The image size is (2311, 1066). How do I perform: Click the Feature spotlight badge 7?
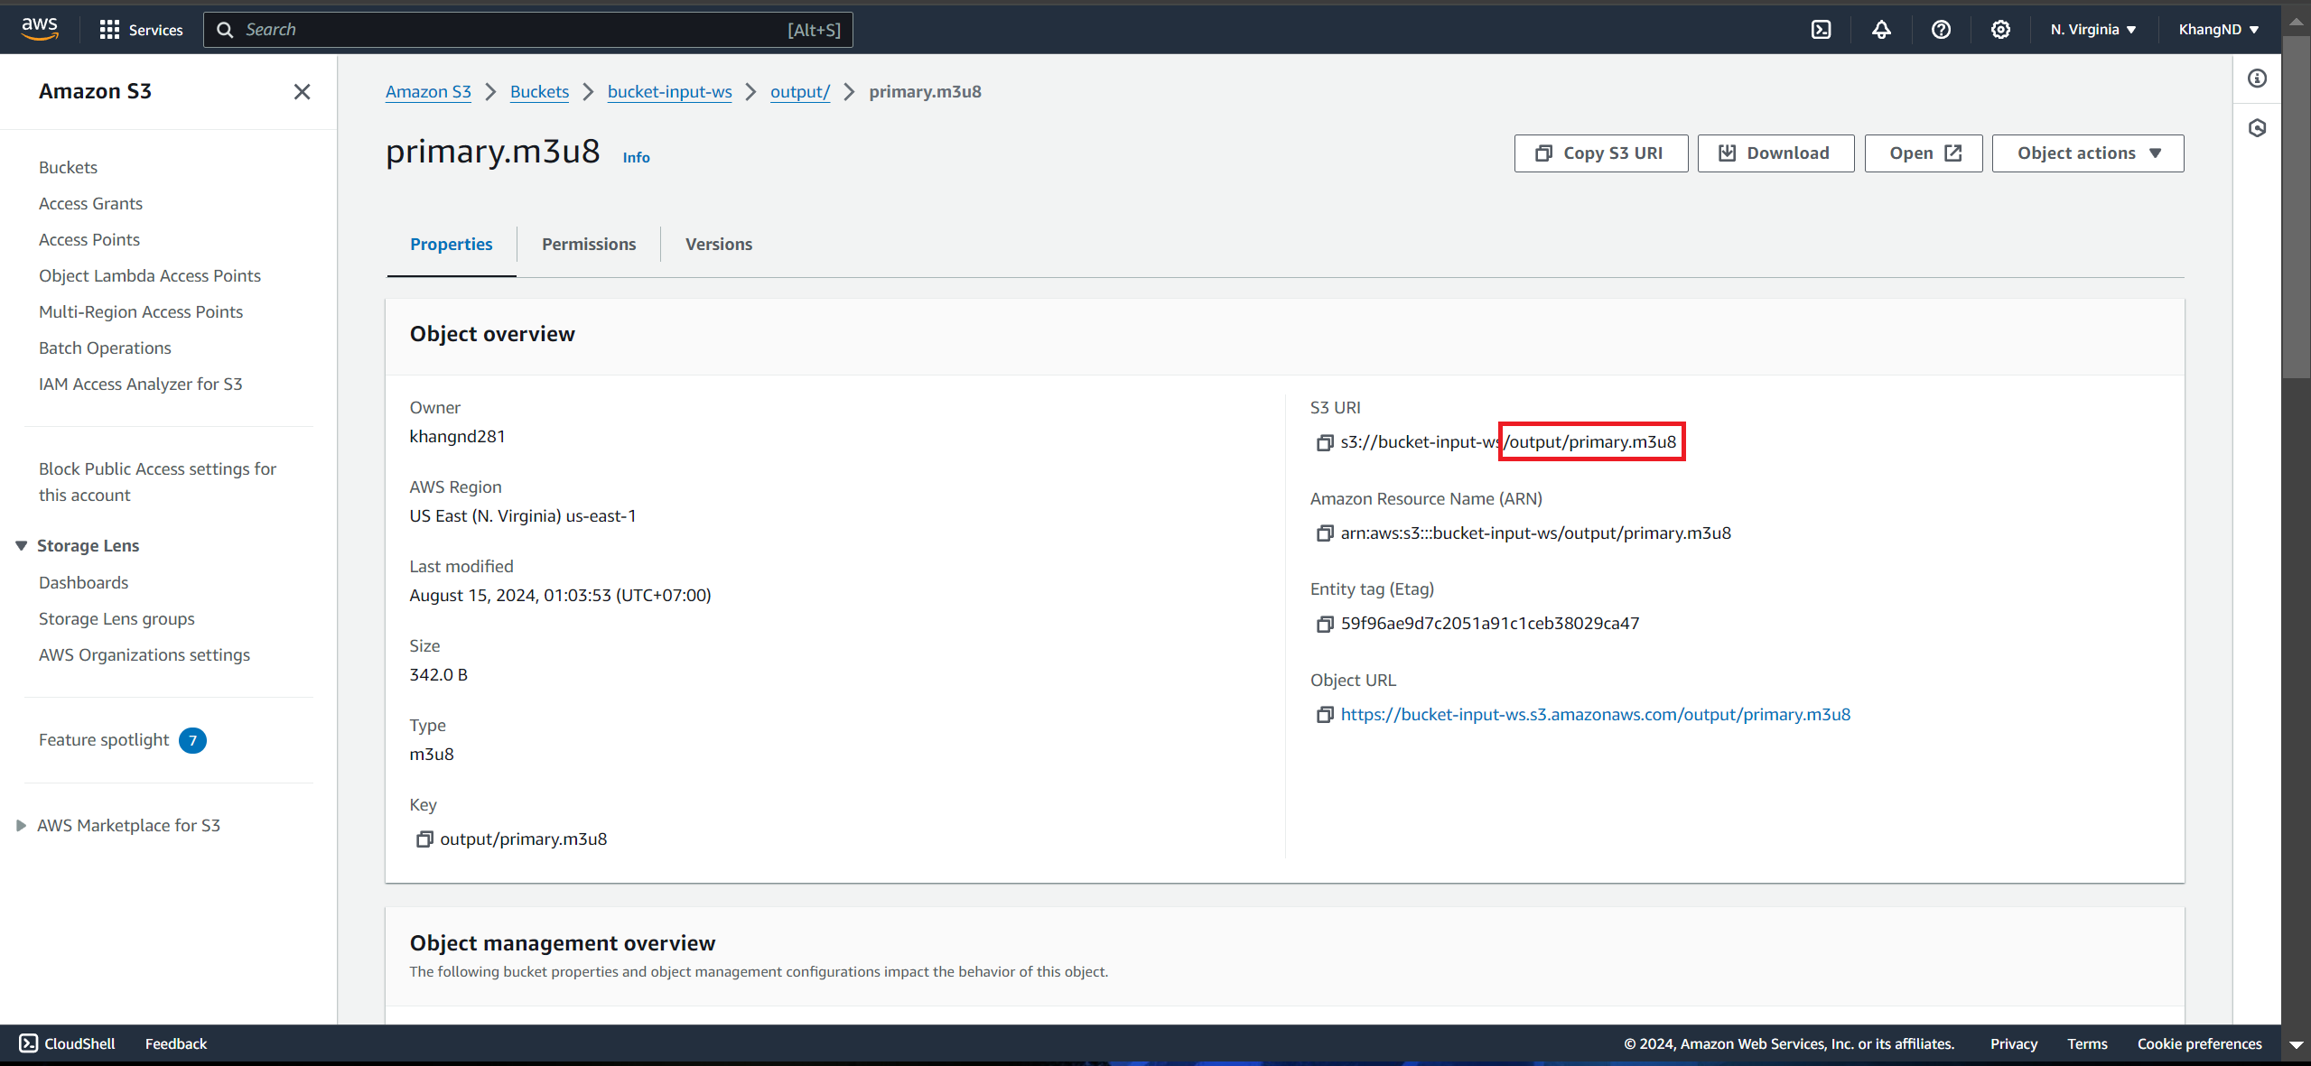pos(192,740)
